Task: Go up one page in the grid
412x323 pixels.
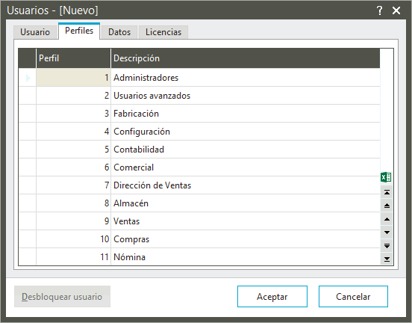Action: [x=387, y=206]
